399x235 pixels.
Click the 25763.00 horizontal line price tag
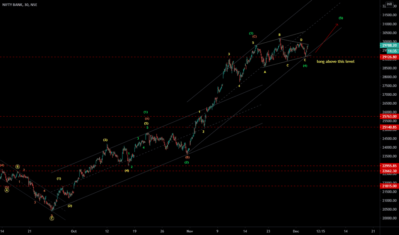[389, 116]
